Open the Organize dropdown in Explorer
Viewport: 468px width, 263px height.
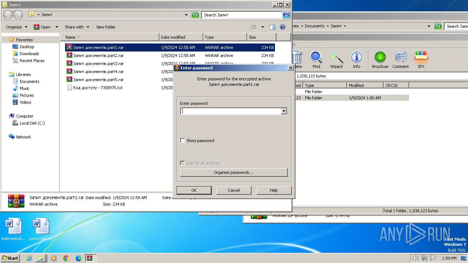[16, 27]
